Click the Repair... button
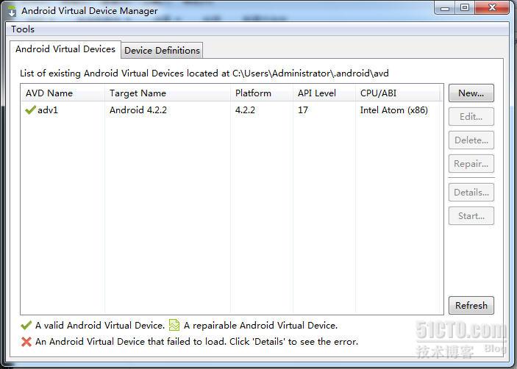This screenshot has height=369, width=517. click(x=471, y=164)
